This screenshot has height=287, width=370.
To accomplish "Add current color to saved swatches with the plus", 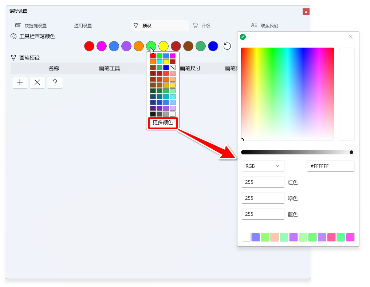I will 246,237.
